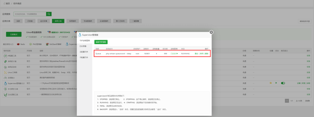Select the 全部 category filter
The height and width of the screenshot is (117, 314).
click(18, 21)
